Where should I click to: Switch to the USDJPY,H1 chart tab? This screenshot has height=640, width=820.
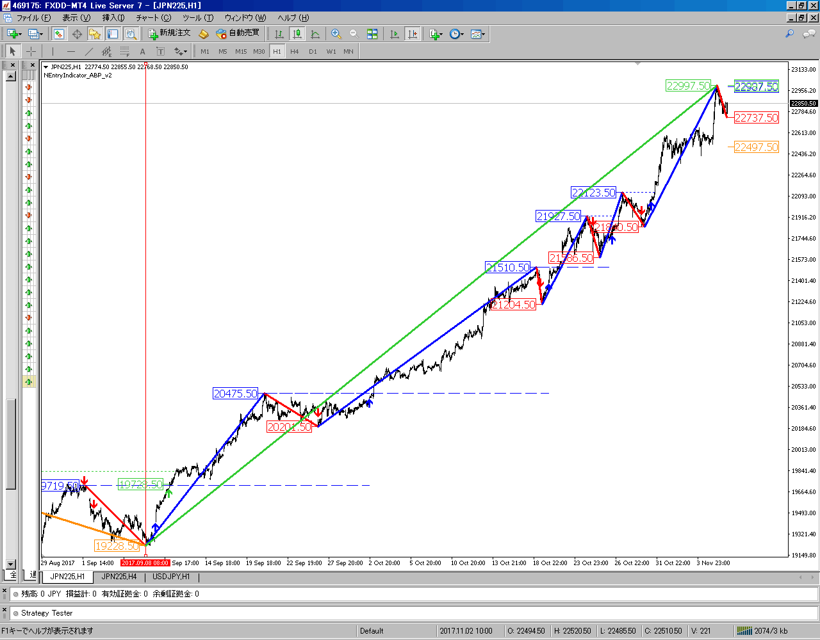[171, 577]
